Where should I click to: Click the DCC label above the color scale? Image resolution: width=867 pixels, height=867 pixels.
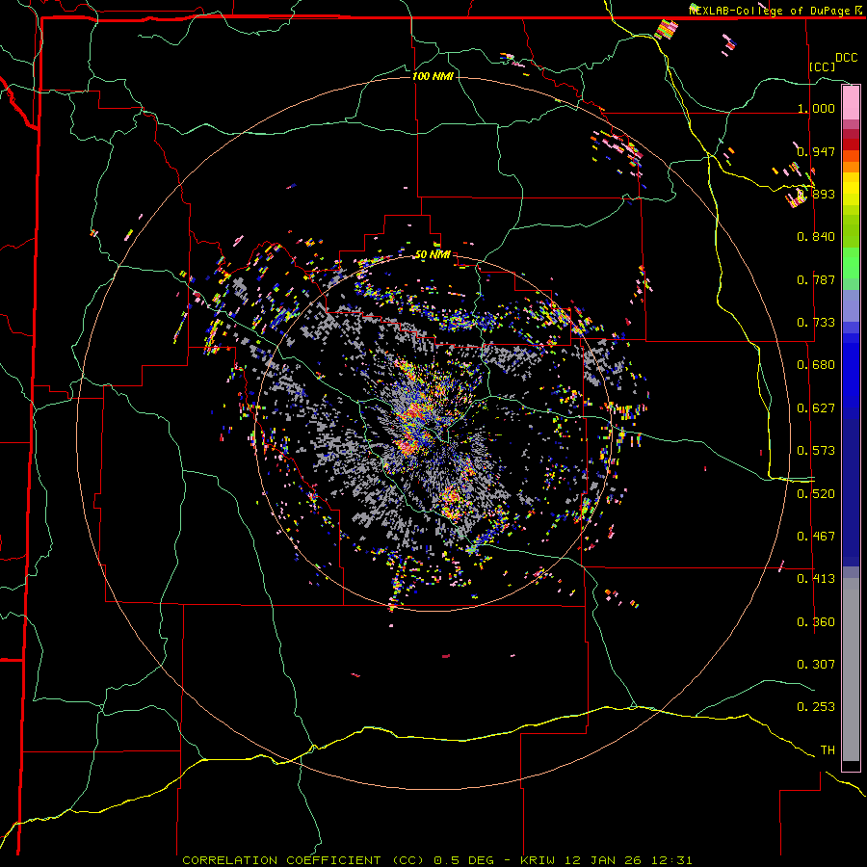point(846,58)
